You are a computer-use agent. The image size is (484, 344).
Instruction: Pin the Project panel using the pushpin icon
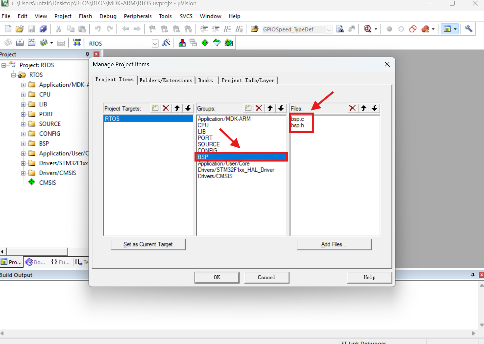[87, 54]
